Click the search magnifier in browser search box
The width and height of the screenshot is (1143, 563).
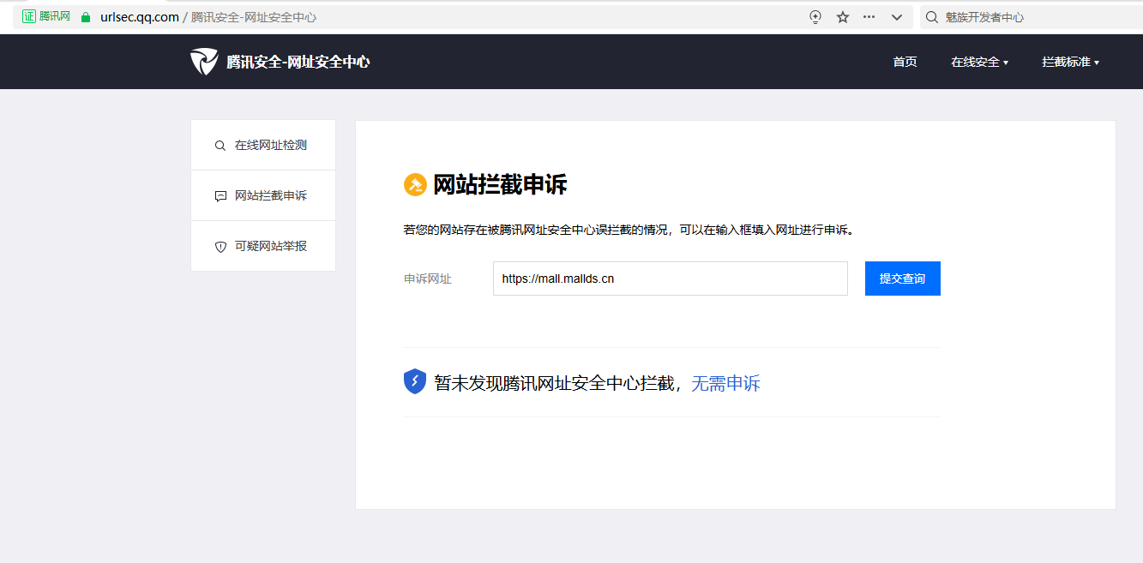(932, 17)
